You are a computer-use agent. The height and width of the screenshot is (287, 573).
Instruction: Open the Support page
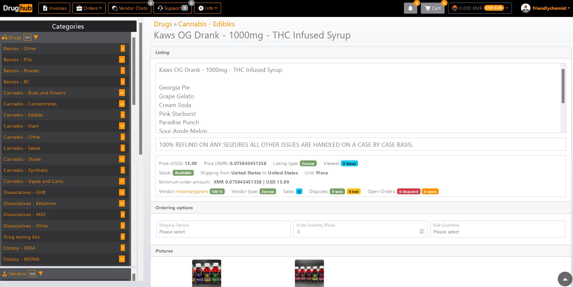tap(173, 8)
